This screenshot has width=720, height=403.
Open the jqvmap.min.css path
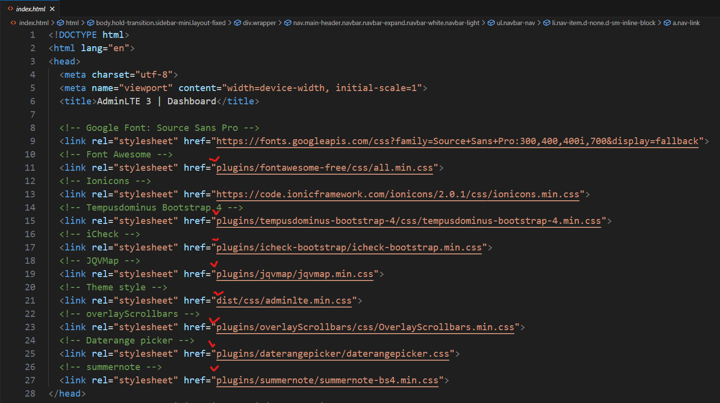[x=295, y=274]
